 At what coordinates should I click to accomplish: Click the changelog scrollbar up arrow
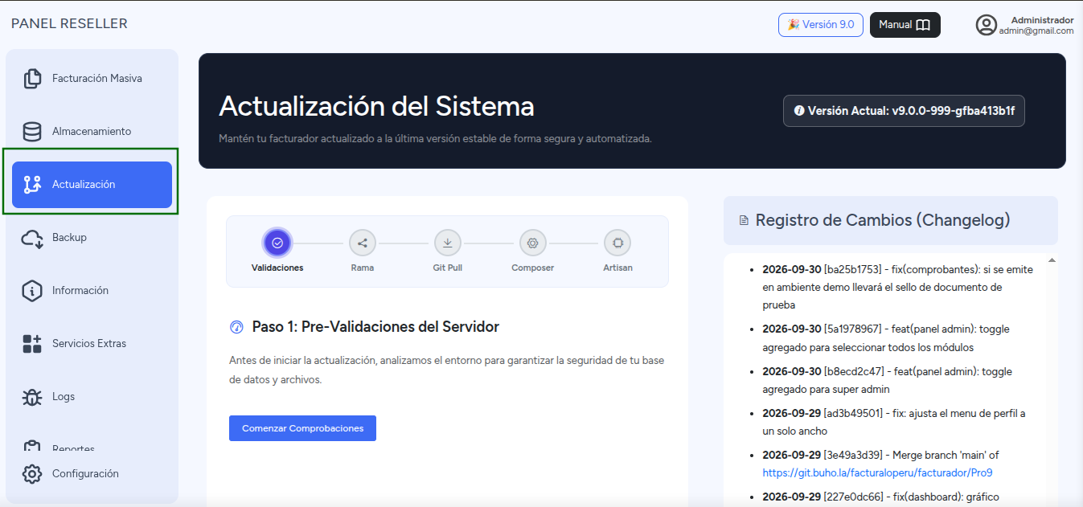pos(1052,260)
